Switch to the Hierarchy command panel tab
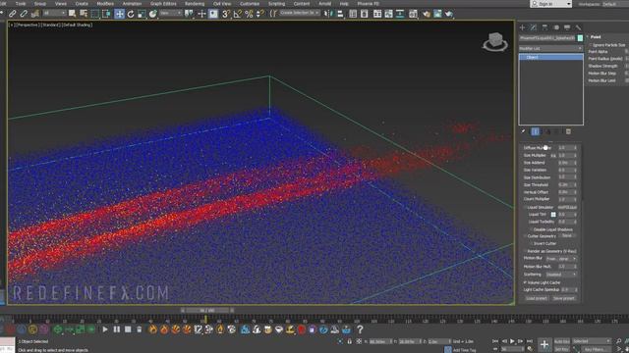This screenshot has height=353, width=629. (x=544, y=27)
